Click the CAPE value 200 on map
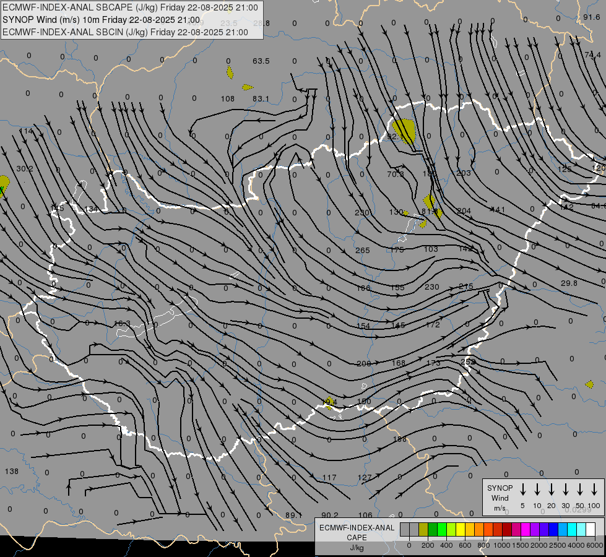This screenshot has width=606, height=557. click(x=364, y=364)
